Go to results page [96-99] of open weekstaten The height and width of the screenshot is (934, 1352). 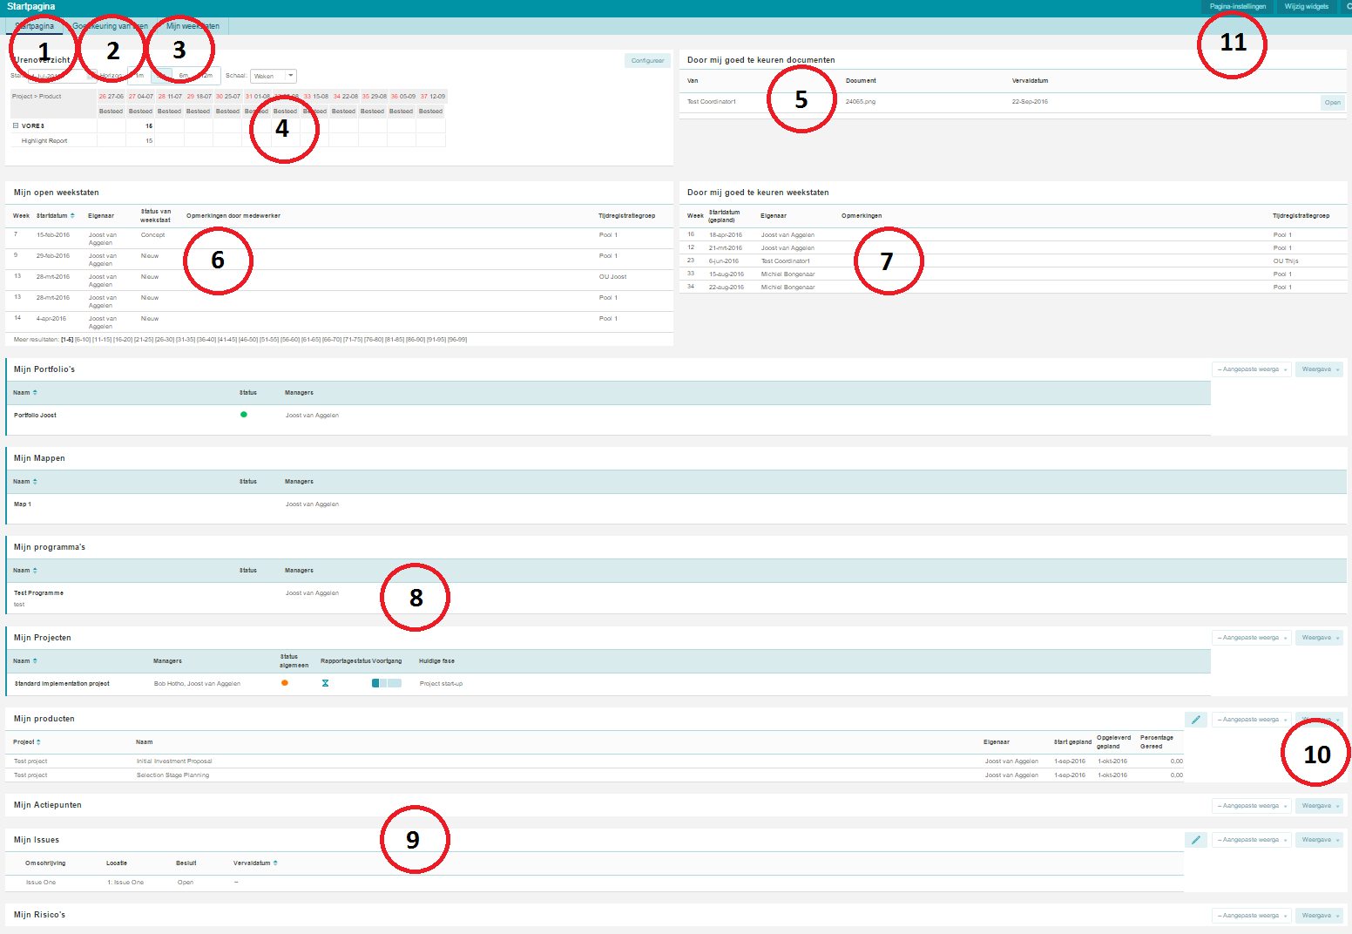pos(457,340)
